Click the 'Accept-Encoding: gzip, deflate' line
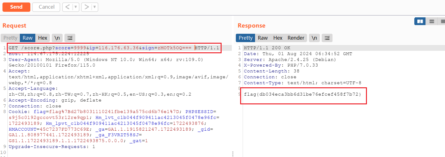Viewport: 445px width, 157px height. 55,100
